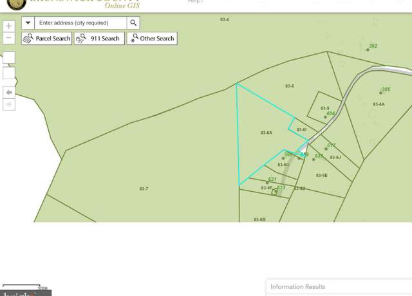
Task: Click address point 621 on map
Action: pyautogui.click(x=268, y=183)
